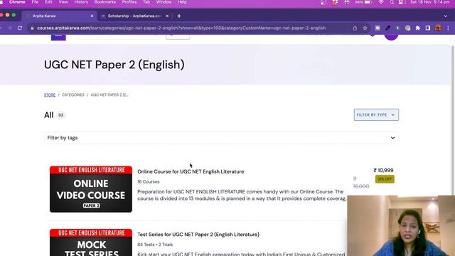Click the 02 count badge beside All

point(60,115)
